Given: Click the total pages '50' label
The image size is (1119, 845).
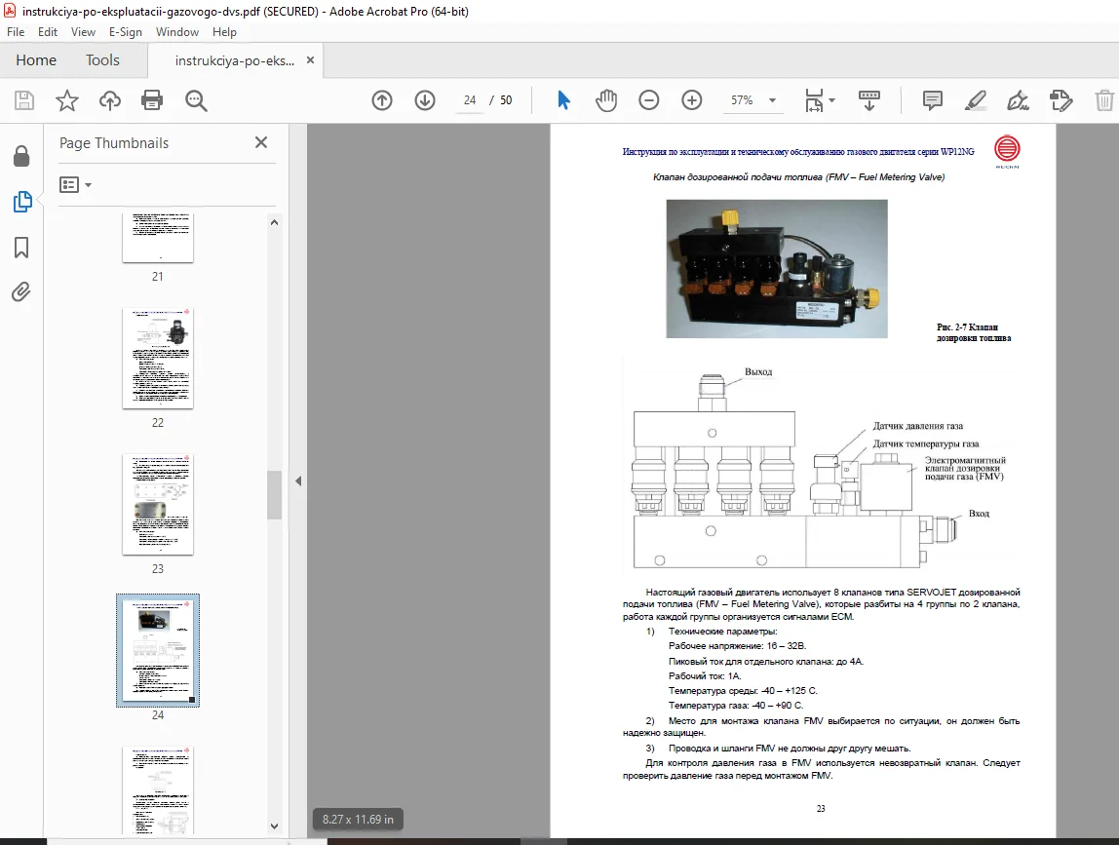Looking at the screenshot, I should (x=506, y=100).
